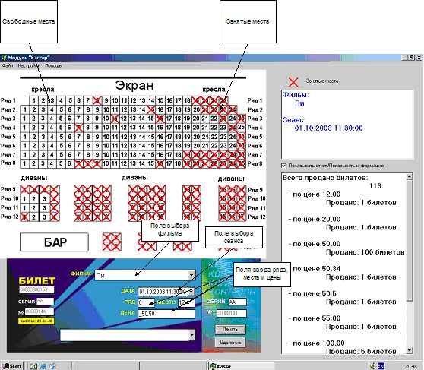Screen dimensions: 424x370
Task: Click the session time 01.10.2003 11:30:00 text
Action: (x=328, y=128)
